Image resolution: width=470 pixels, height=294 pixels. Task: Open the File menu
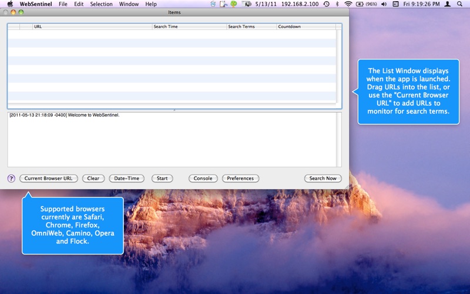click(63, 4)
